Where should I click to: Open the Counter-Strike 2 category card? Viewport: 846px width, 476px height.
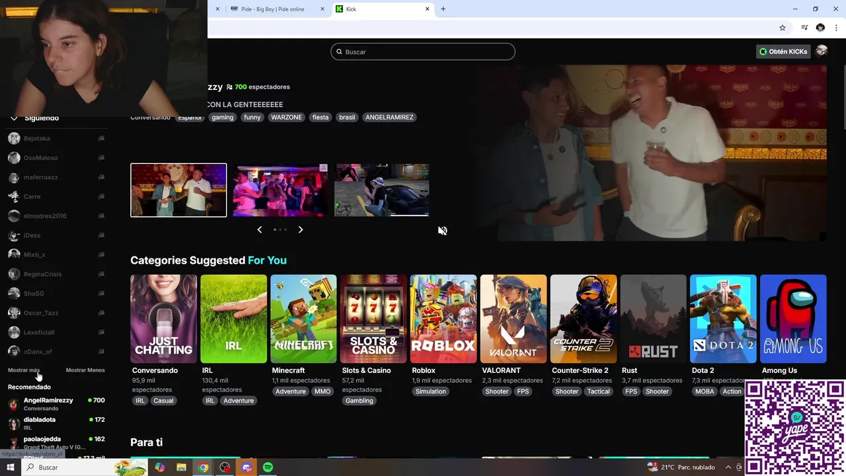(584, 319)
